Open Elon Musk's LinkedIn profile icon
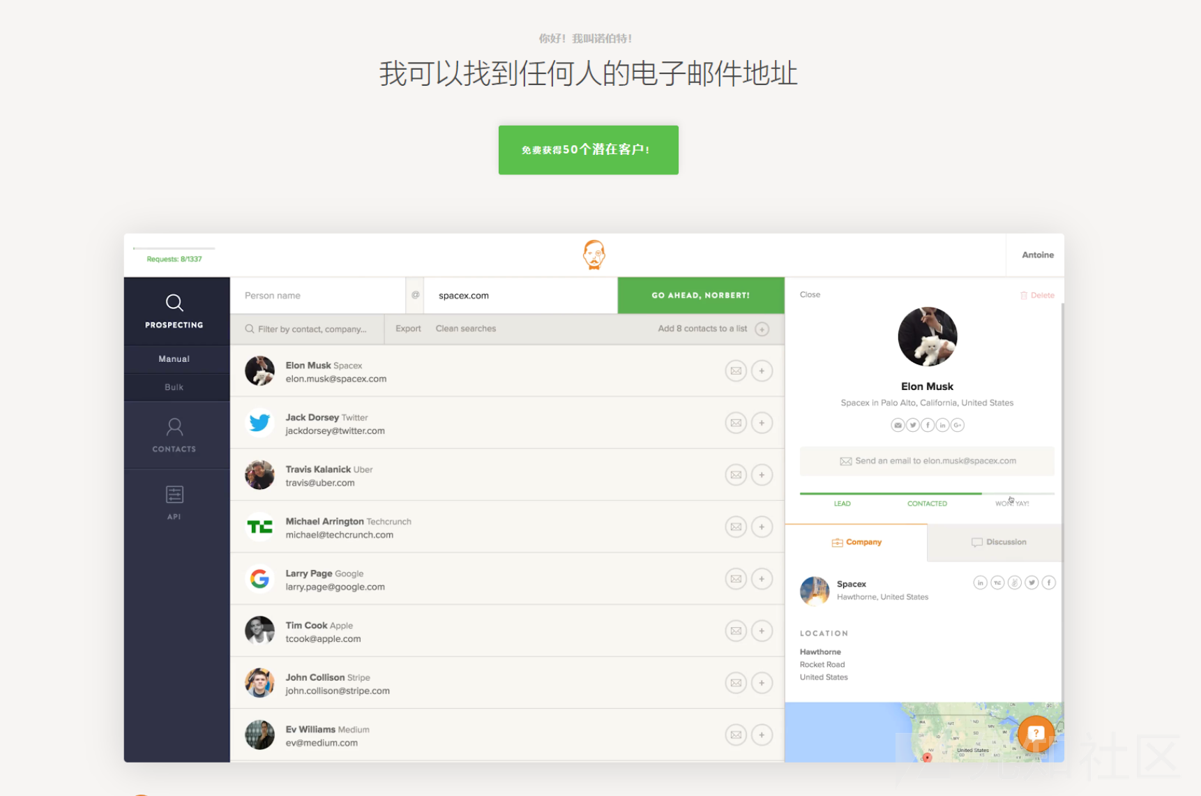 pos(942,425)
